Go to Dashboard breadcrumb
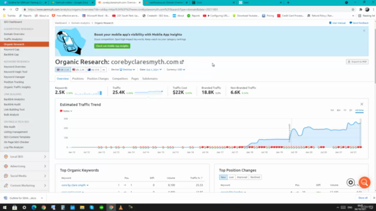Screen dimensions: 376x211 point(61,23)
